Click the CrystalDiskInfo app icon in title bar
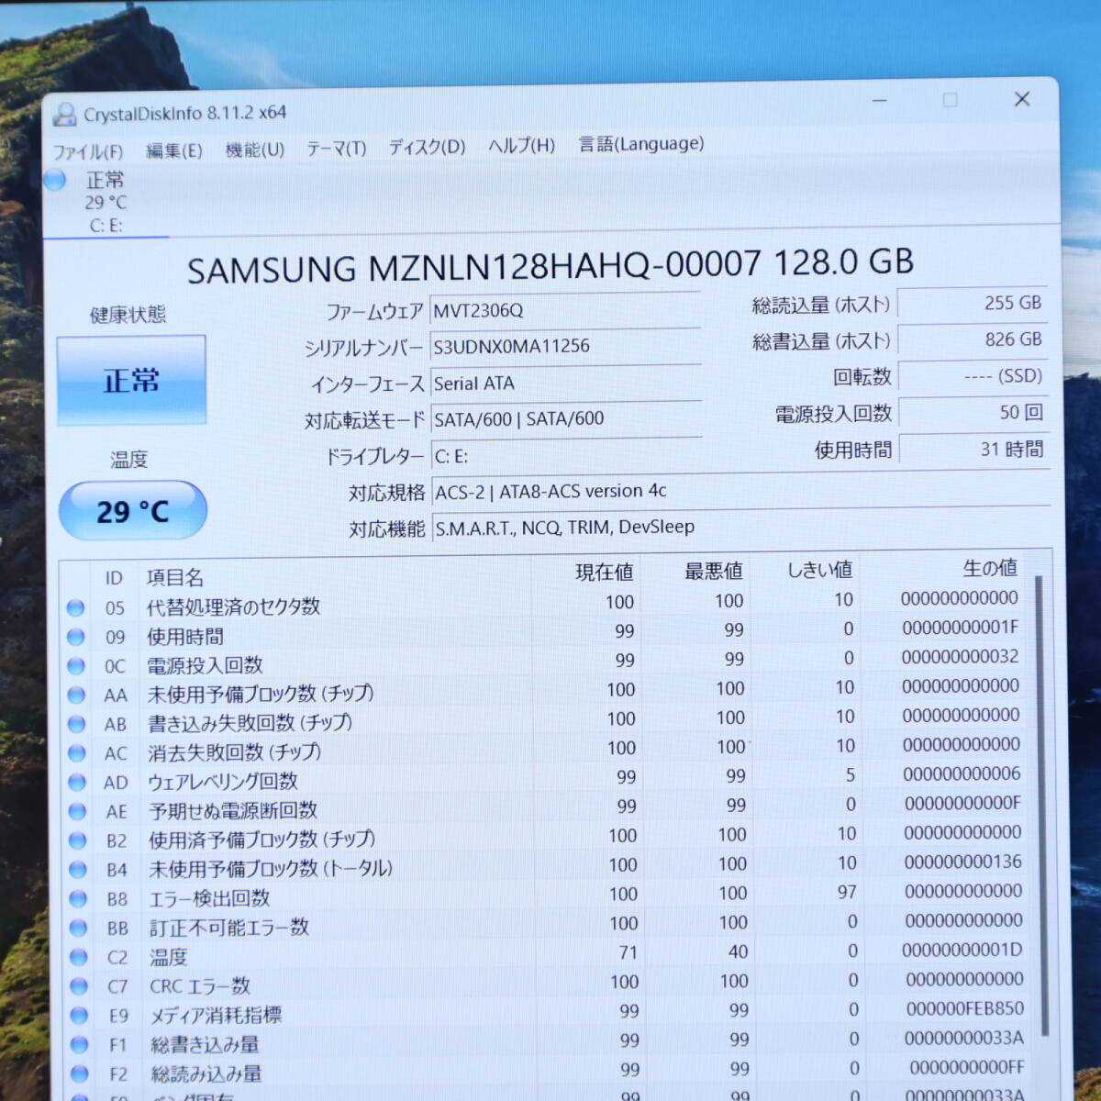Viewport: 1101px width, 1101px height. coord(64,115)
